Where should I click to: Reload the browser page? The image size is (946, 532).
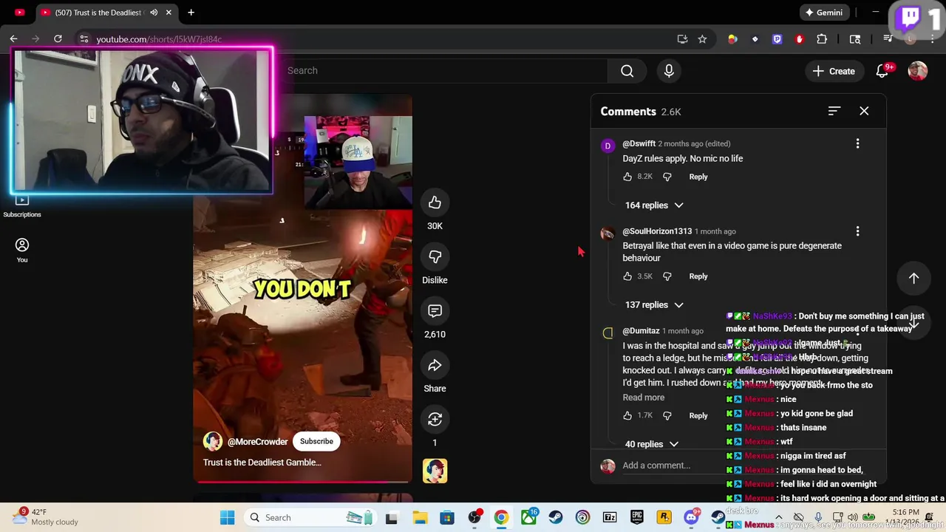(x=58, y=39)
